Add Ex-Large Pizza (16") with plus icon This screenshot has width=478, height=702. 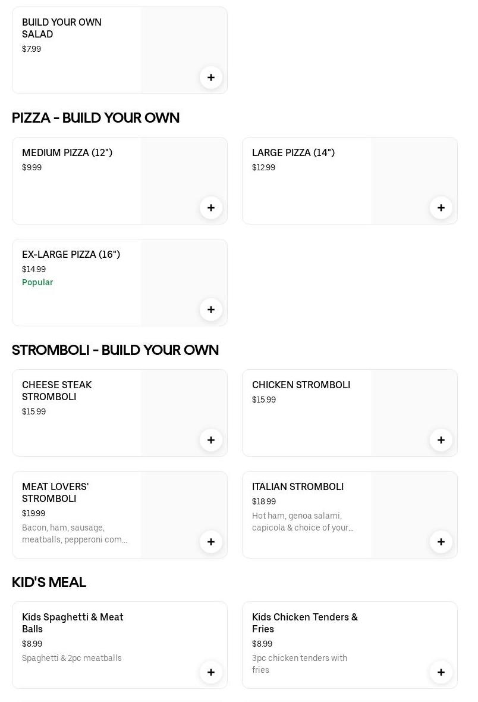click(x=211, y=310)
